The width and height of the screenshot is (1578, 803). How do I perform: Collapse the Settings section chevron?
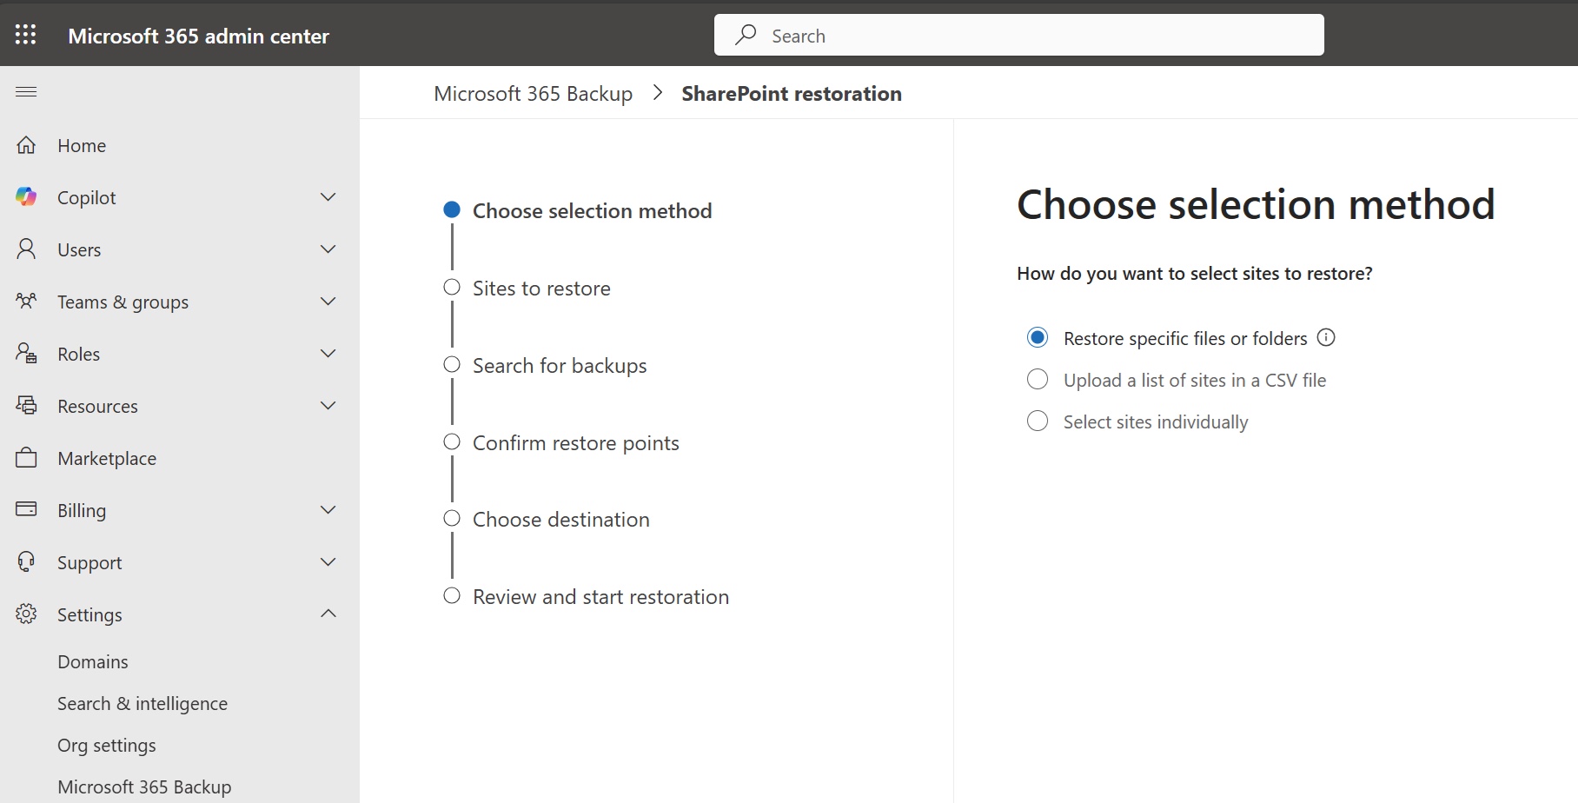[x=328, y=614]
